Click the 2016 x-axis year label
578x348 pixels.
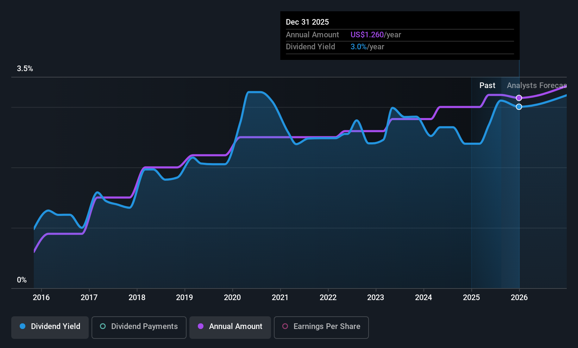pyautogui.click(x=41, y=297)
